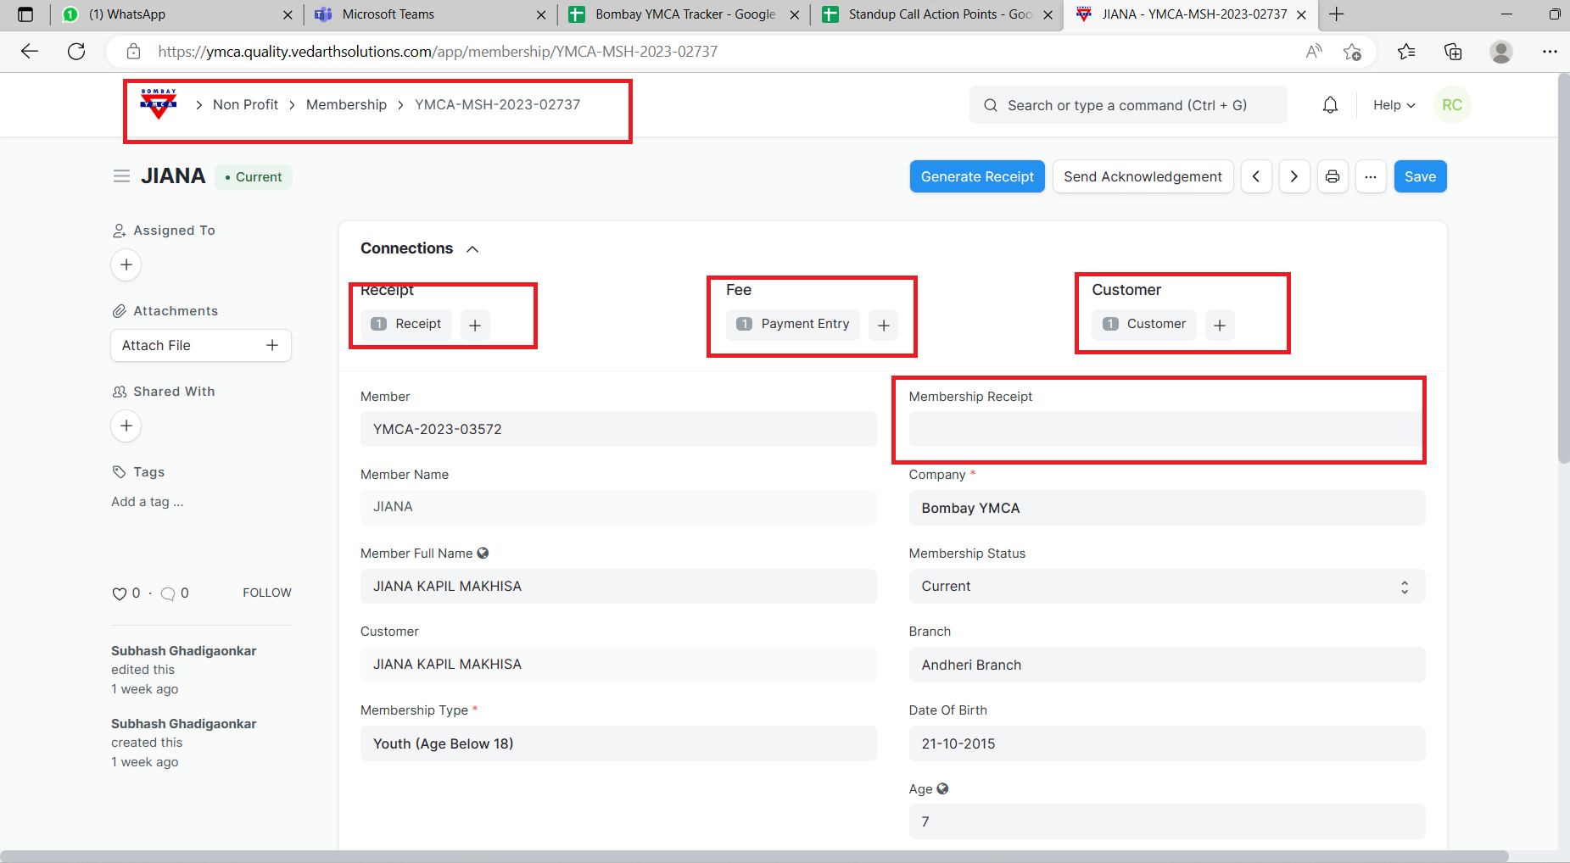Click the vertical page scrollbar

[x=1563, y=271]
